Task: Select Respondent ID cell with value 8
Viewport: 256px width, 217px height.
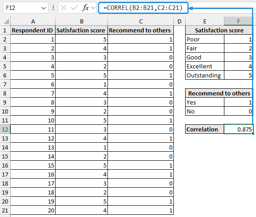Action: click(33, 102)
